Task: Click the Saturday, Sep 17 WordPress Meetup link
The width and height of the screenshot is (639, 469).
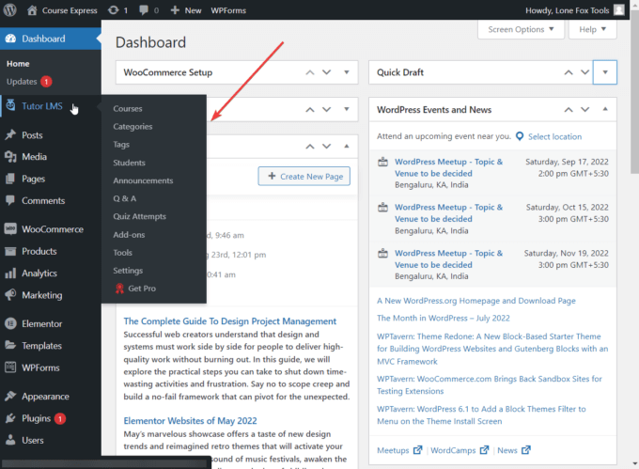Action: [x=448, y=167]
